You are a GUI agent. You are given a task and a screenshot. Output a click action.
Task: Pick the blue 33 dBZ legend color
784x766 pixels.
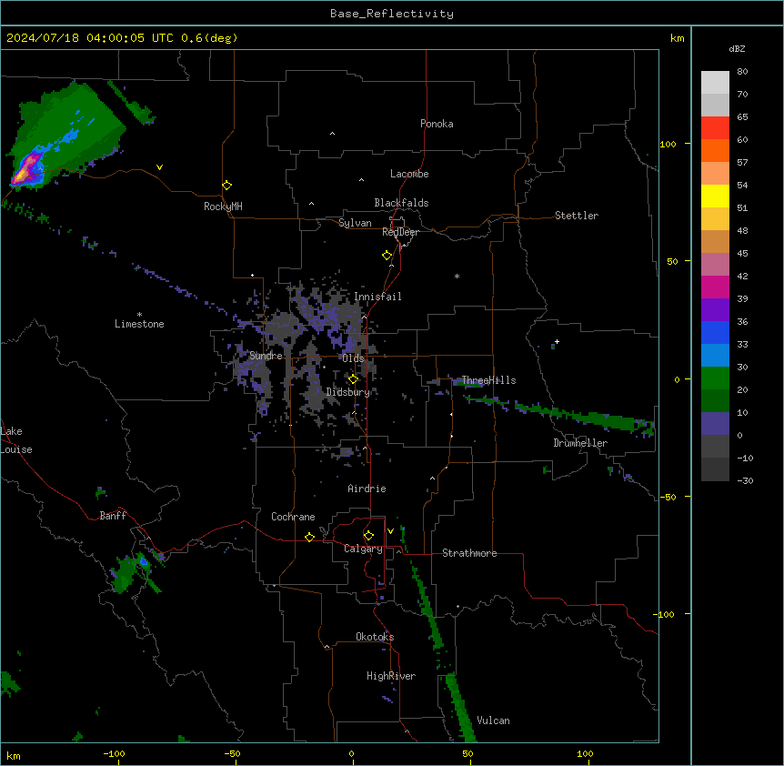[x=715, y=332]
